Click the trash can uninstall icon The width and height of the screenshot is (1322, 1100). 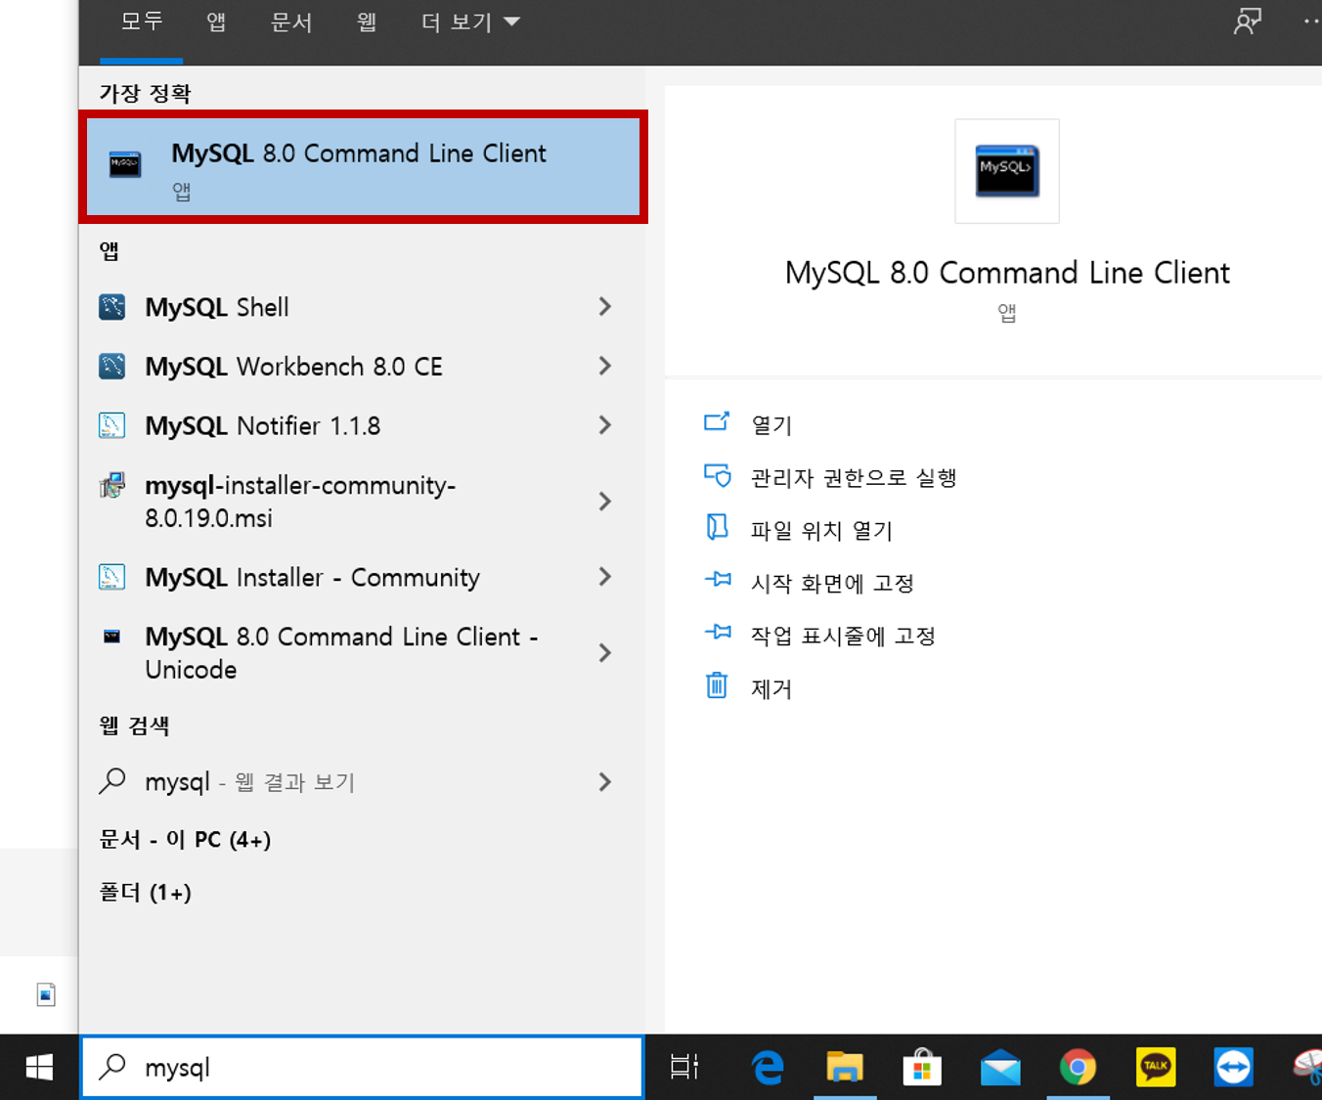tap(717, 685)
